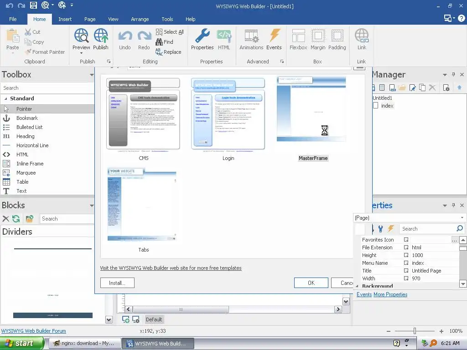This screenshot has width=467, height=350.
Task: Switch to the Page ribbon tab
Action: [x=90, y=19]
